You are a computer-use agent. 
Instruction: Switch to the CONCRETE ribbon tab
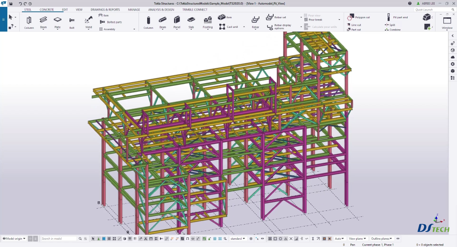pyautogui.click(x=47, y=10)
